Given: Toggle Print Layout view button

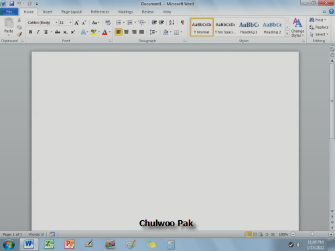Looking at the screenshot, I should point(249,234).
